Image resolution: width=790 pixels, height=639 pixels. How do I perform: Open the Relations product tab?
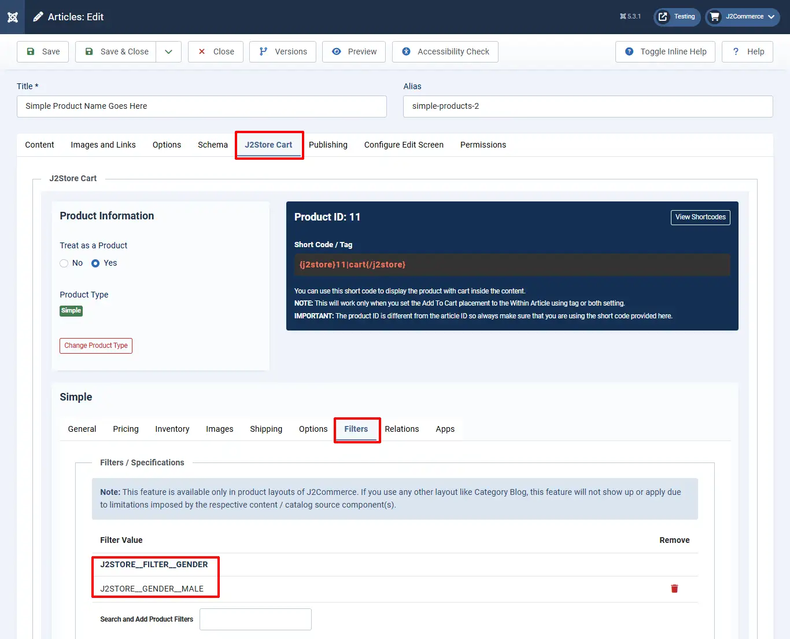(x=402, y=429)
